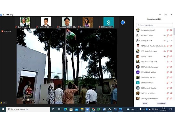
Task: Select Richa Sarna's video thumbnail
Action: click(88, 22)
